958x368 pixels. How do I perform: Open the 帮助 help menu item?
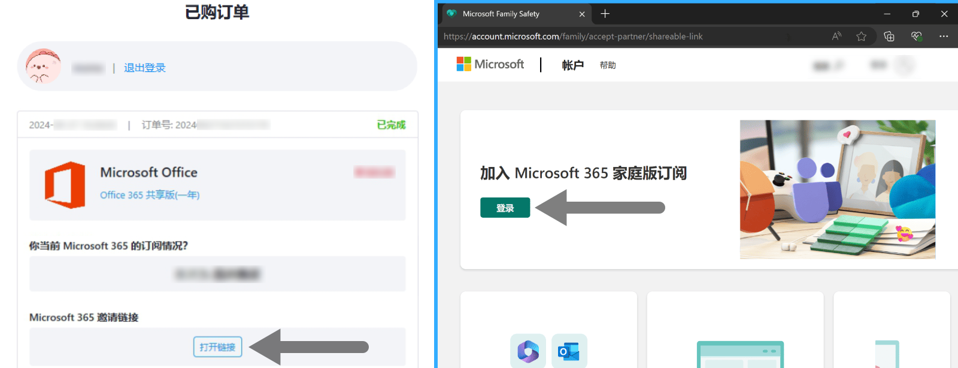(608, 65)
